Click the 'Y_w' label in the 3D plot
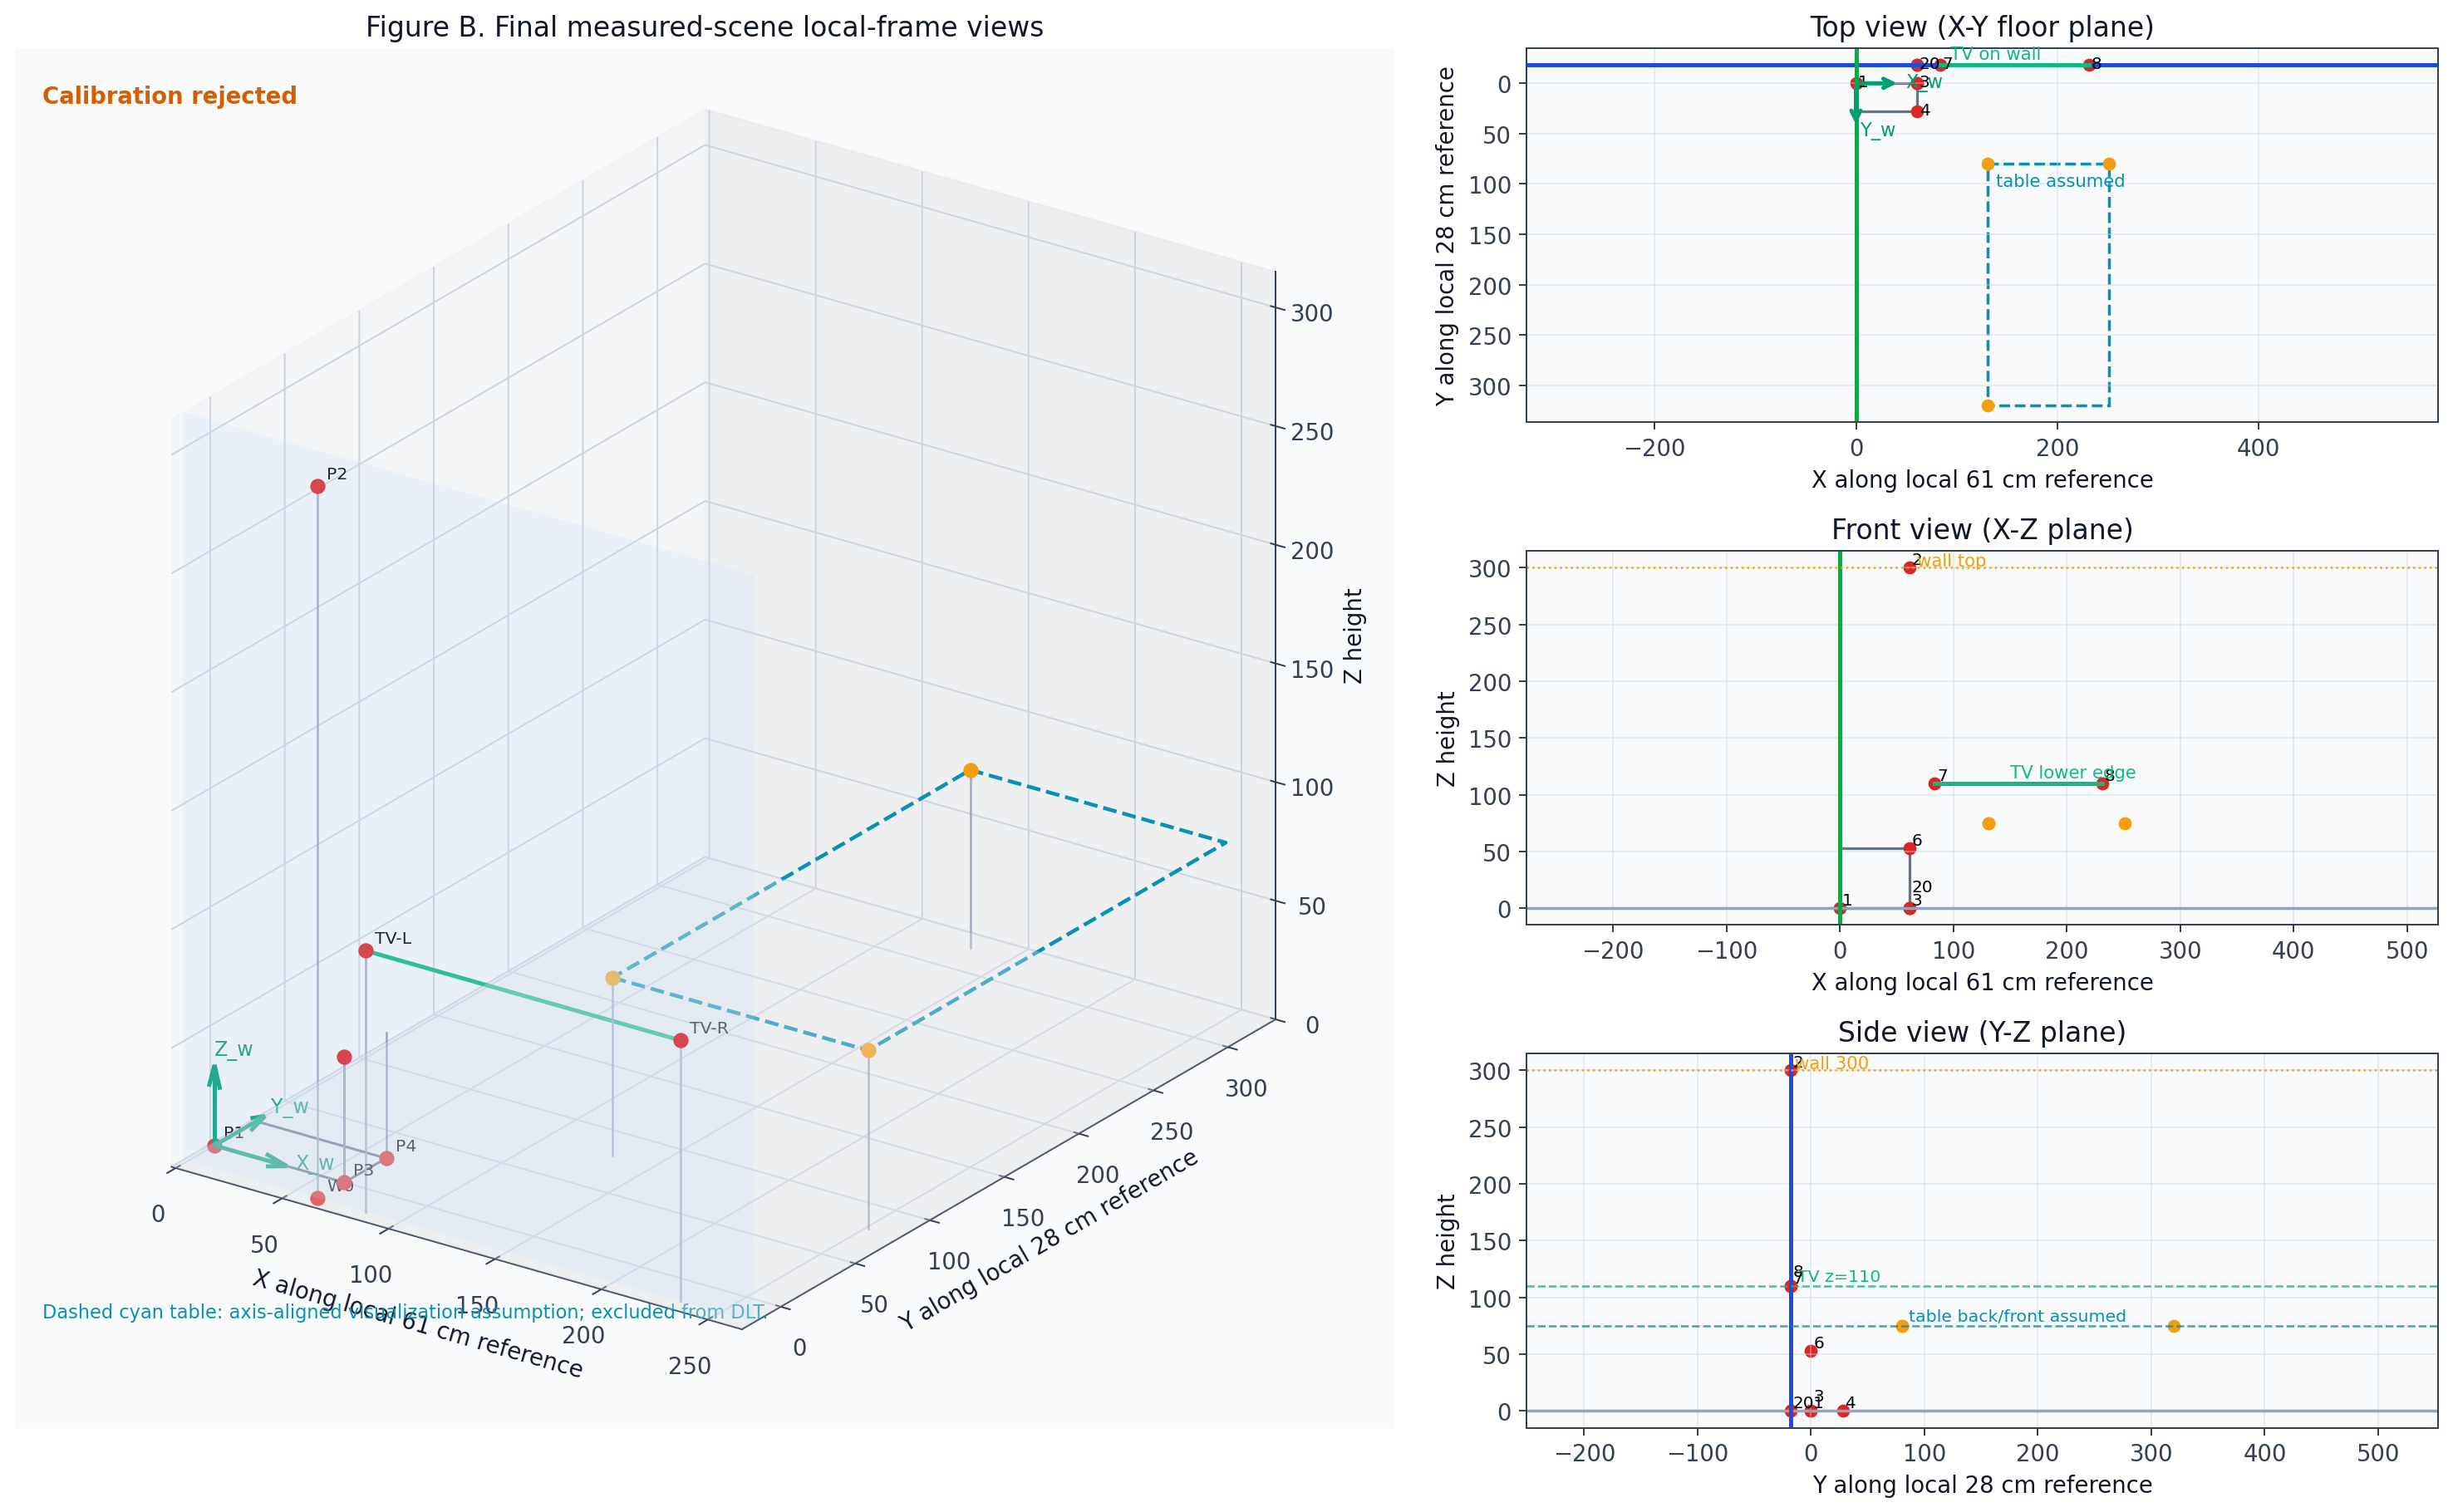Viewport: 2453px width, 1512px height. (289, 1107)
